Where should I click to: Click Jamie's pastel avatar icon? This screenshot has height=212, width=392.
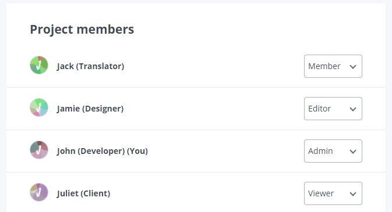click(x=39, y=107)
